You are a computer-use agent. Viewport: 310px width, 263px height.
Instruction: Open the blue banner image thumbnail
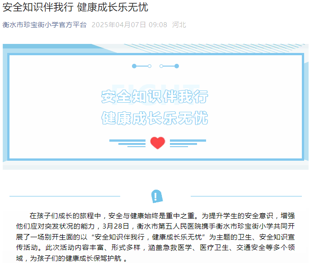point(155,107)
